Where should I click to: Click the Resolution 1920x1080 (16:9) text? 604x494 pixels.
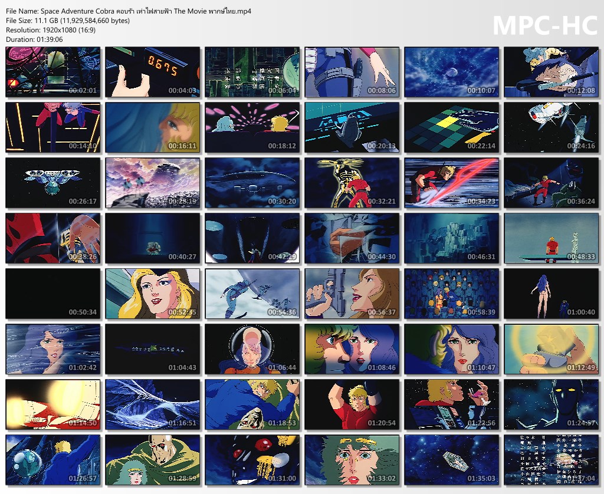tap(51, 30)
